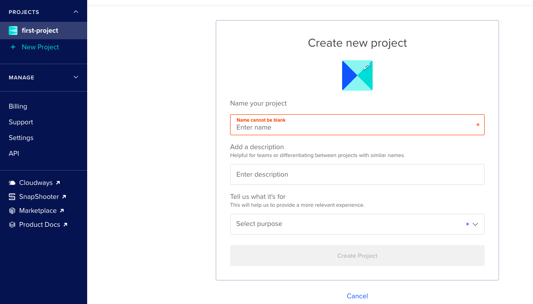
Task: Collapse the MANAGE section chevron
Action: [x=76, y=77]
